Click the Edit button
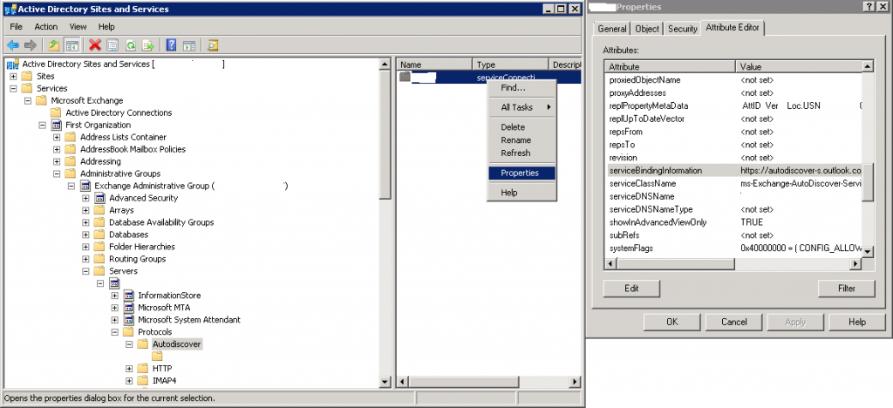 [x=631, y=289]
